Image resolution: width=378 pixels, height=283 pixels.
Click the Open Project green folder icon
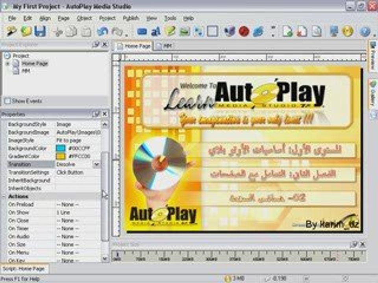click(x=26, y=31)
